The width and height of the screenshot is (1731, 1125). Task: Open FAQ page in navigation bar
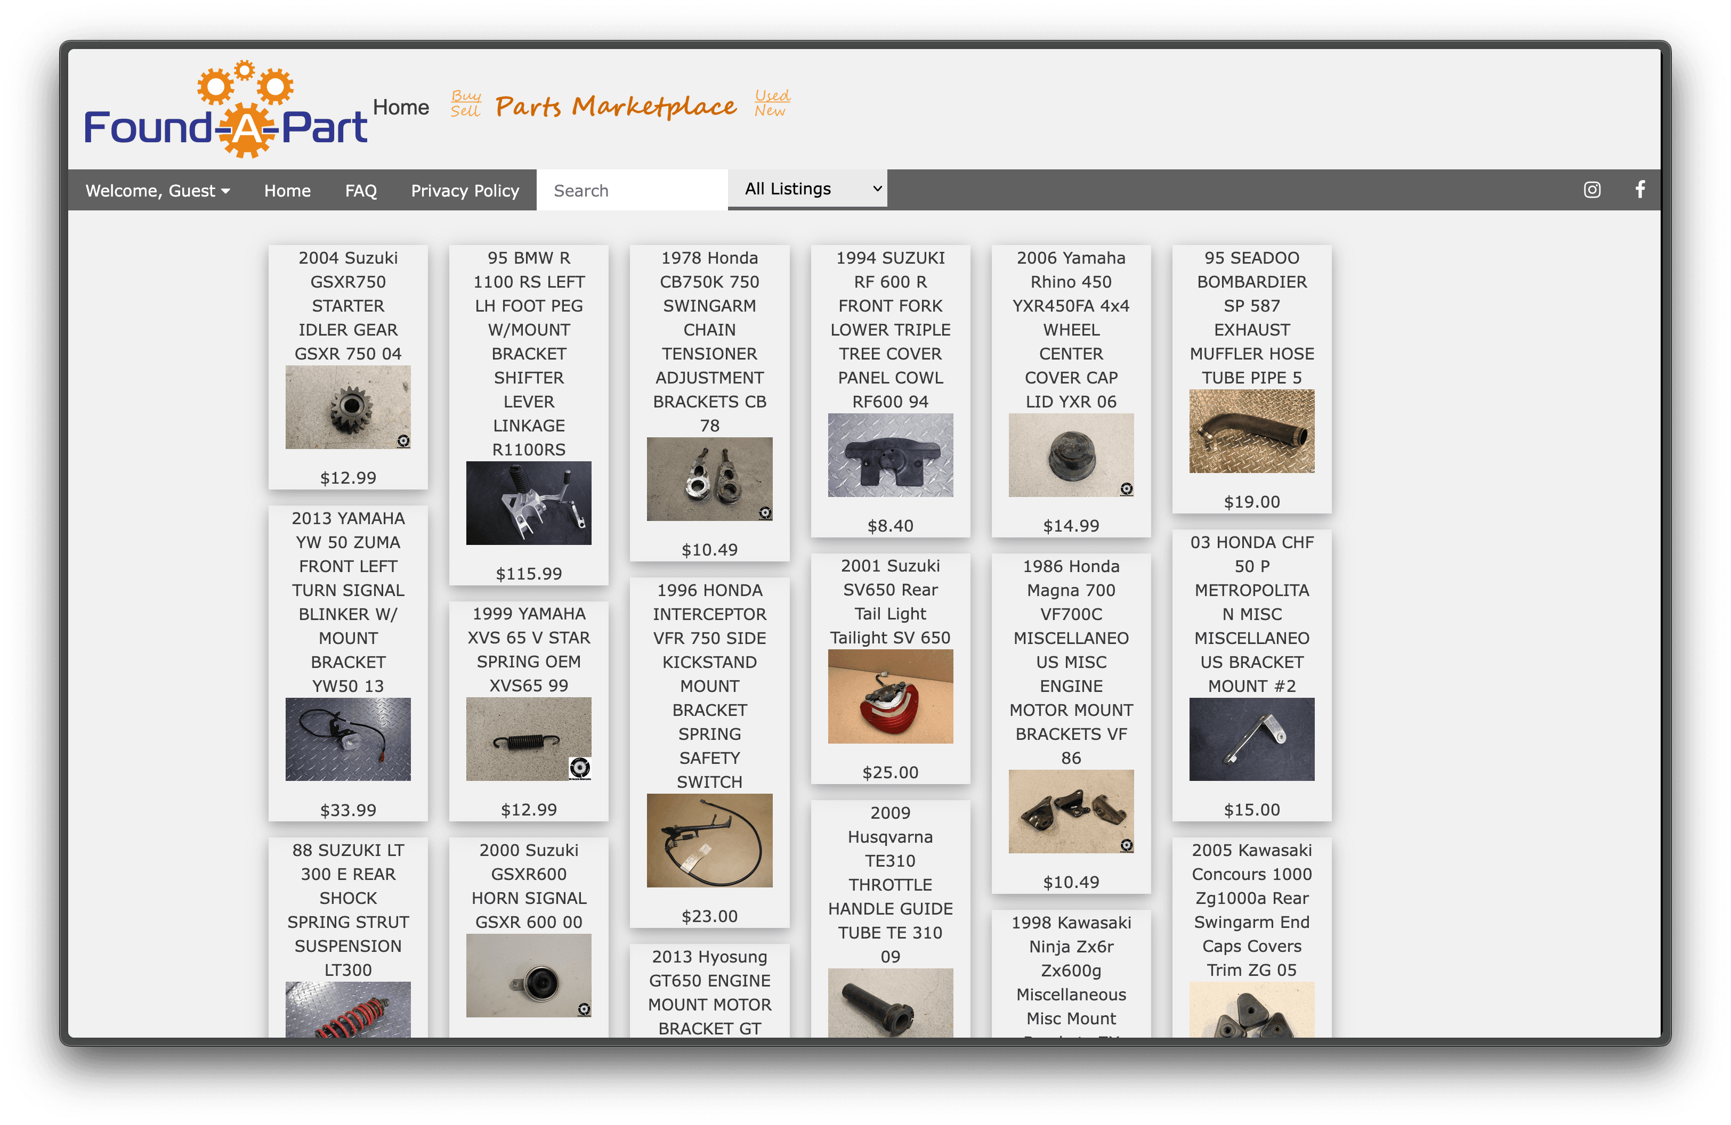coord(361,190)
